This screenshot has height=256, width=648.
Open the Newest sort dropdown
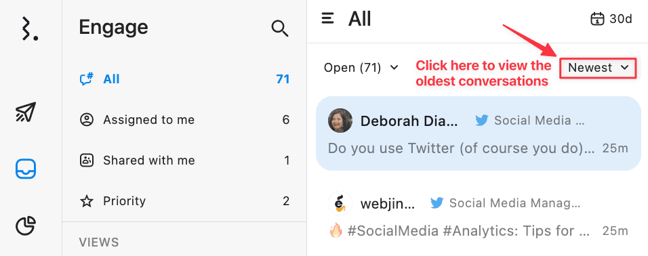tap(598, 68)
